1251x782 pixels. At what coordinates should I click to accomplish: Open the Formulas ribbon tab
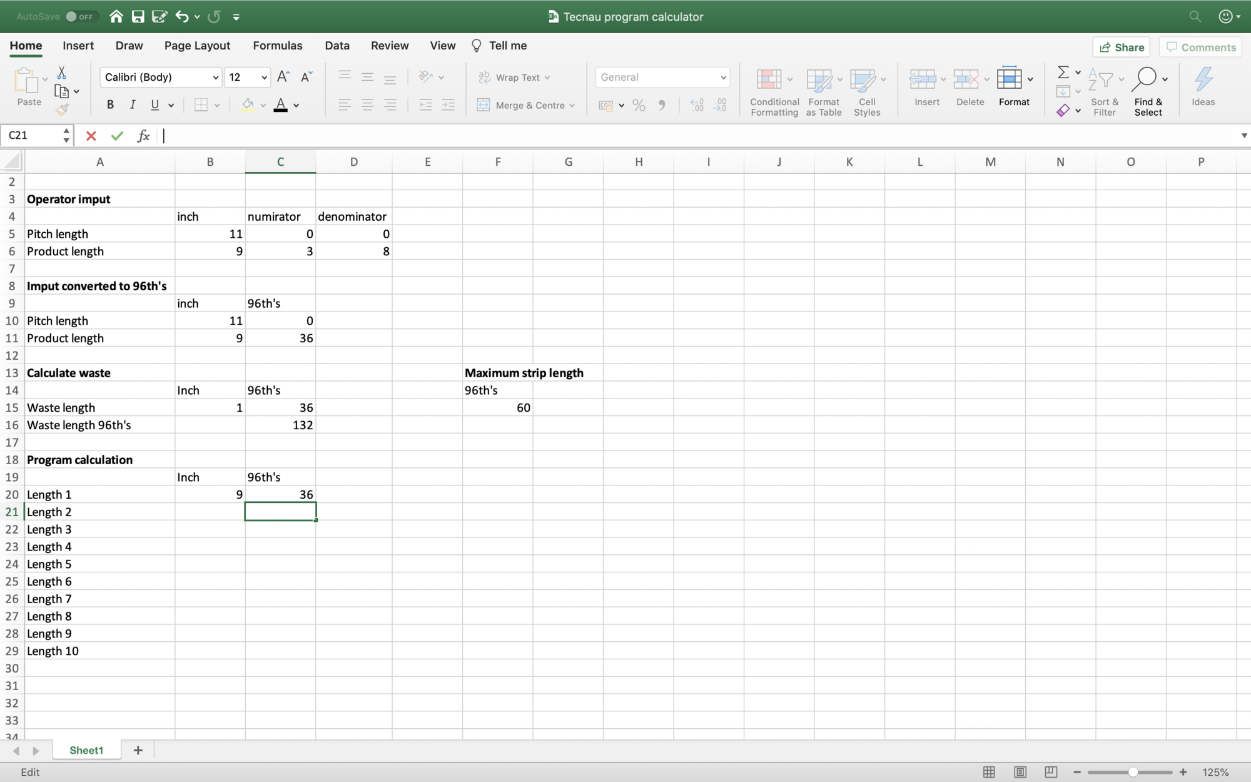277,46
